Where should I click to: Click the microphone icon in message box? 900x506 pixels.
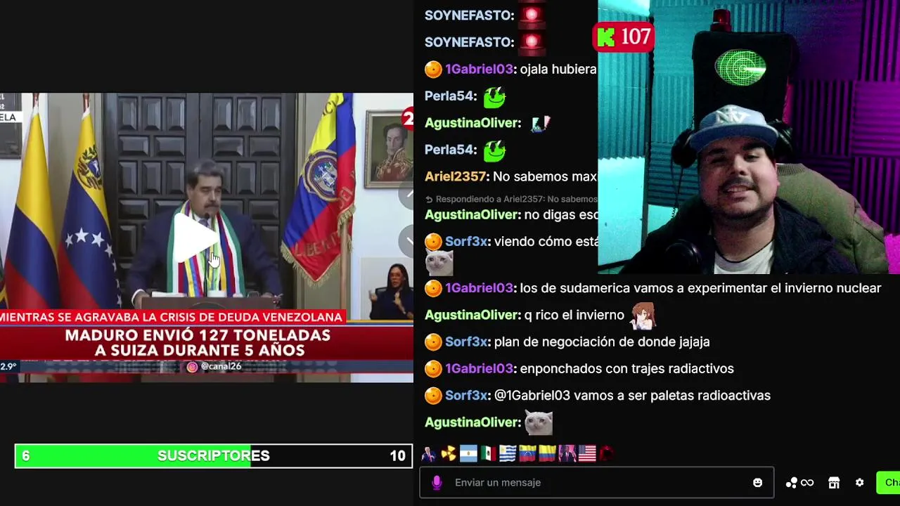tap(437, 482)
